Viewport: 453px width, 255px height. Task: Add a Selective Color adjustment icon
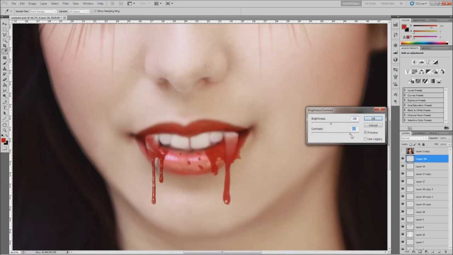pyautogui.click(x=439, y=81)
